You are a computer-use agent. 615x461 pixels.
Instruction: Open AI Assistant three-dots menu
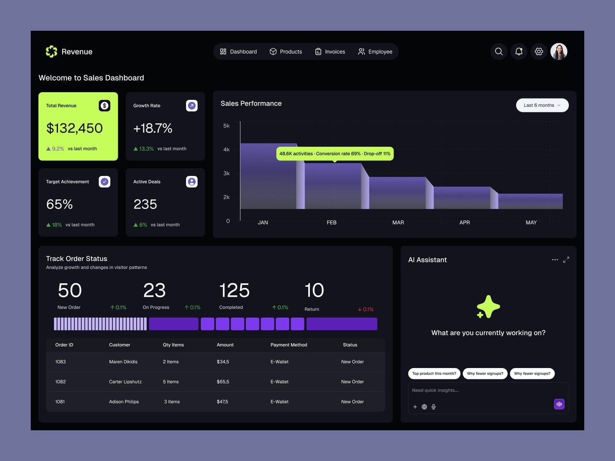[555, 260]
